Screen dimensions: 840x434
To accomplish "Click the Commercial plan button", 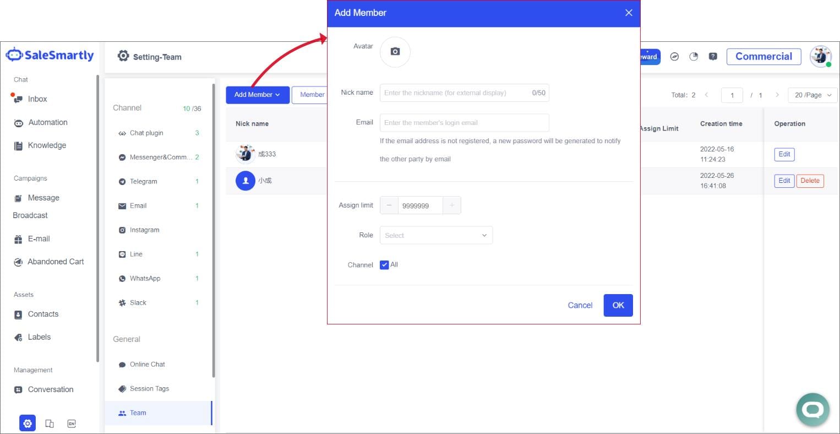I will click(x=763, y=56).
